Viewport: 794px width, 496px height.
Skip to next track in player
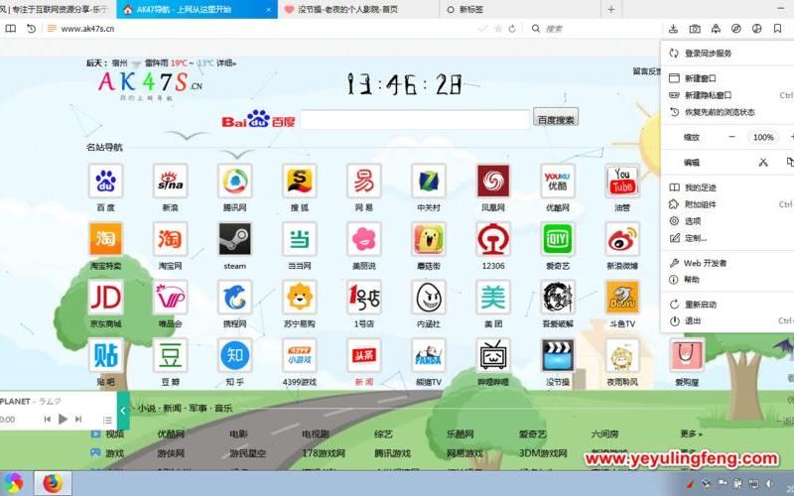tap(78, 419)
